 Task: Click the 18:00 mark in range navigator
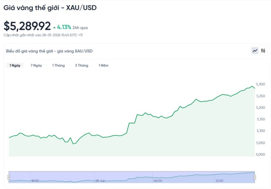35,181
